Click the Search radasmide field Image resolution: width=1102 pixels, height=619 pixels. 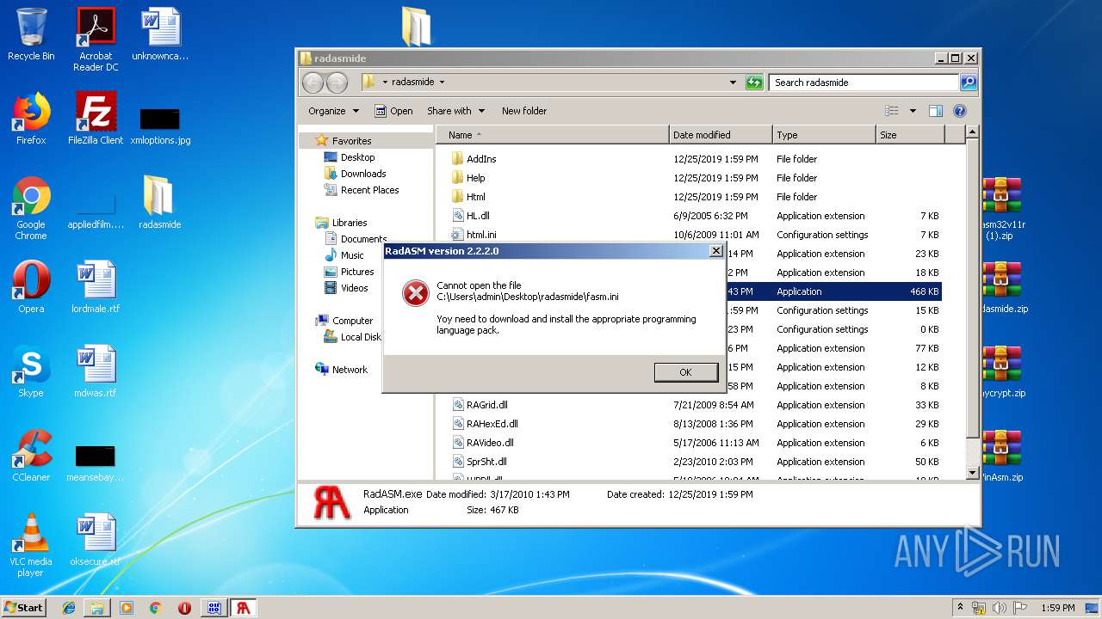pyautogui.click(x=864, y=83)
